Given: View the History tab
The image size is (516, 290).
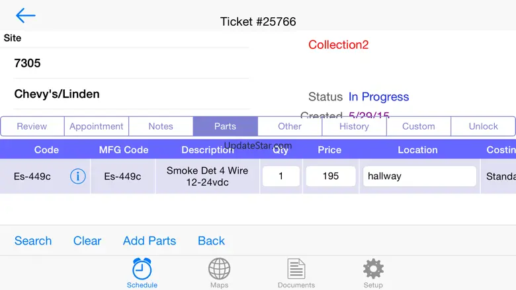Looking at the screenshot, I should (x=354, y=126).
